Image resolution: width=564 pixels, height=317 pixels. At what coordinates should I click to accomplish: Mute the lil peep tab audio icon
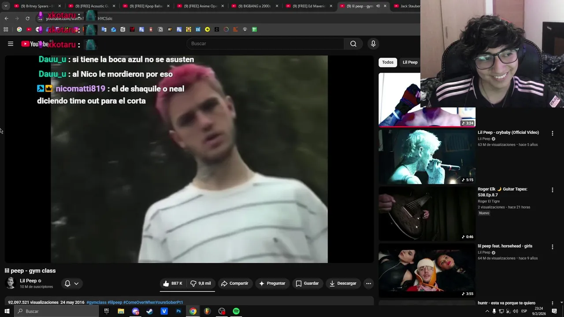tap(378, 6)
